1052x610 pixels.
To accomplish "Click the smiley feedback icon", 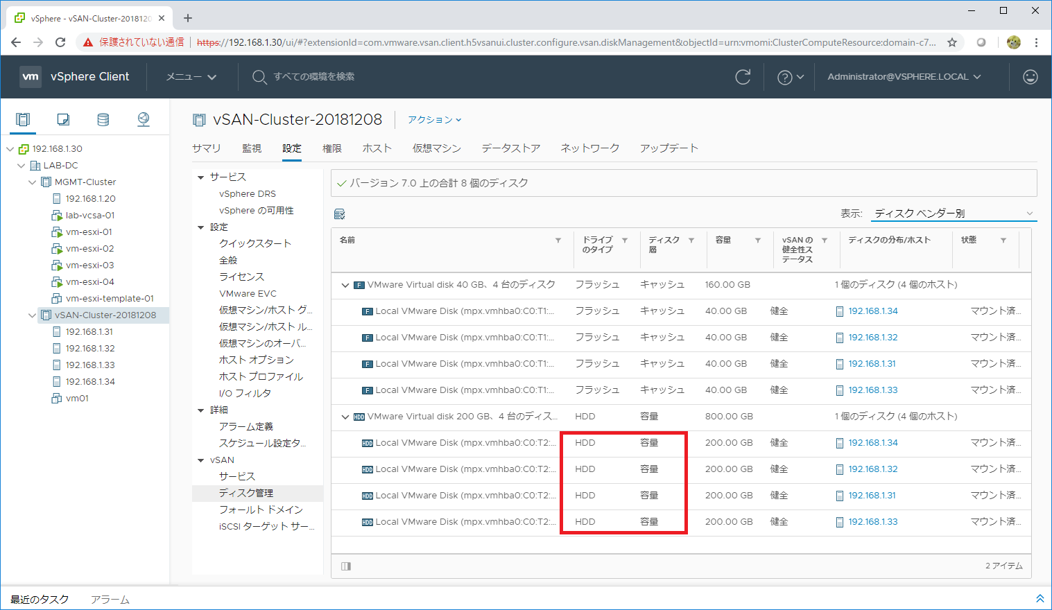I will (1031, 77).
